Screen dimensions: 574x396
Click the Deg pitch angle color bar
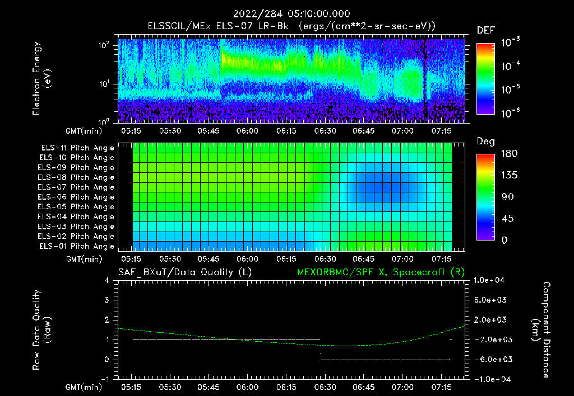coord(485,197)
